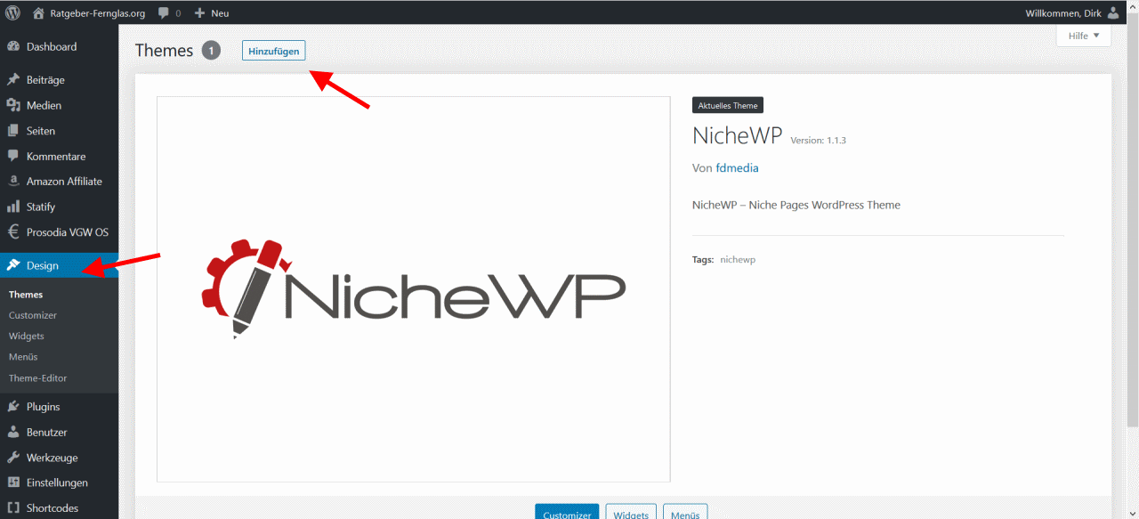Click the Dashboard gauge icon

(x=13, y=46)
